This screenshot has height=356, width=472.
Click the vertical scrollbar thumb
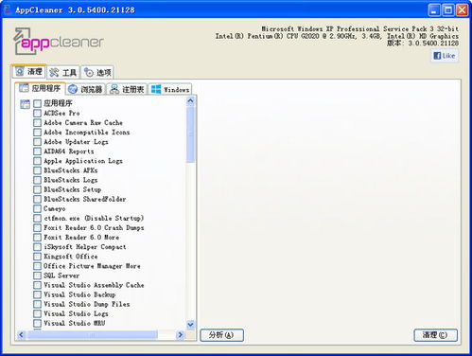click(190, 134)
